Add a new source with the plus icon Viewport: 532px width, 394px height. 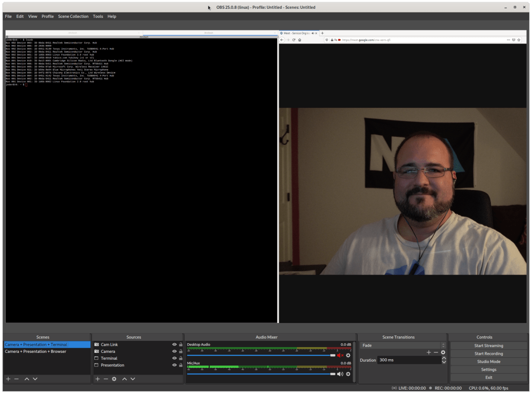(97, 379)
